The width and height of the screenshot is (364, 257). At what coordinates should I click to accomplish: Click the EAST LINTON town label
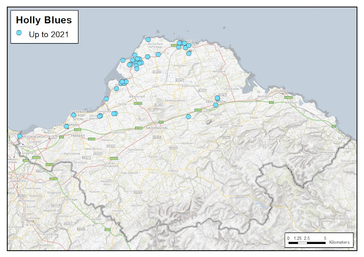[x=216, y=102]
